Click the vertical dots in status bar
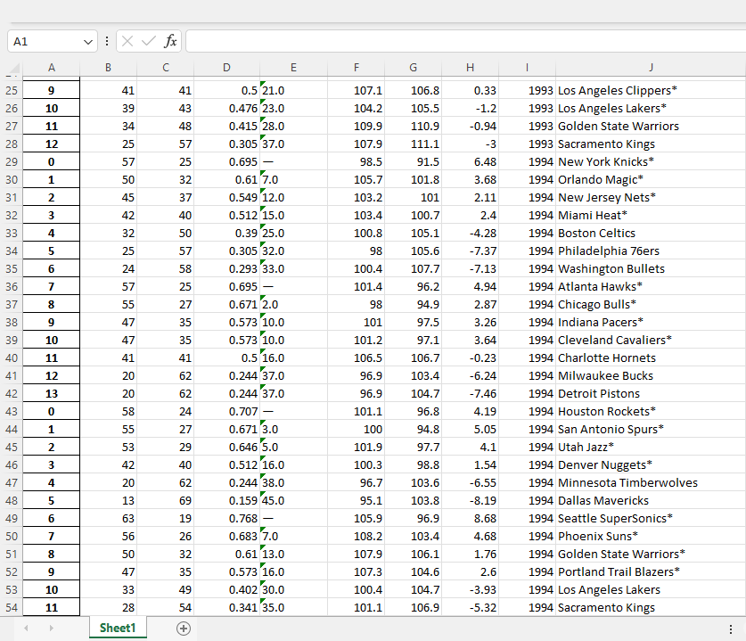The image size is (746, 641). pos(731,629)
